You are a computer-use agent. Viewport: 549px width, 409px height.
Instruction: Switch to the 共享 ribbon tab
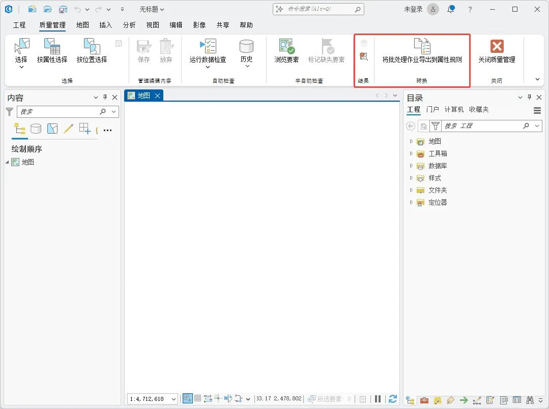(223, 25)
